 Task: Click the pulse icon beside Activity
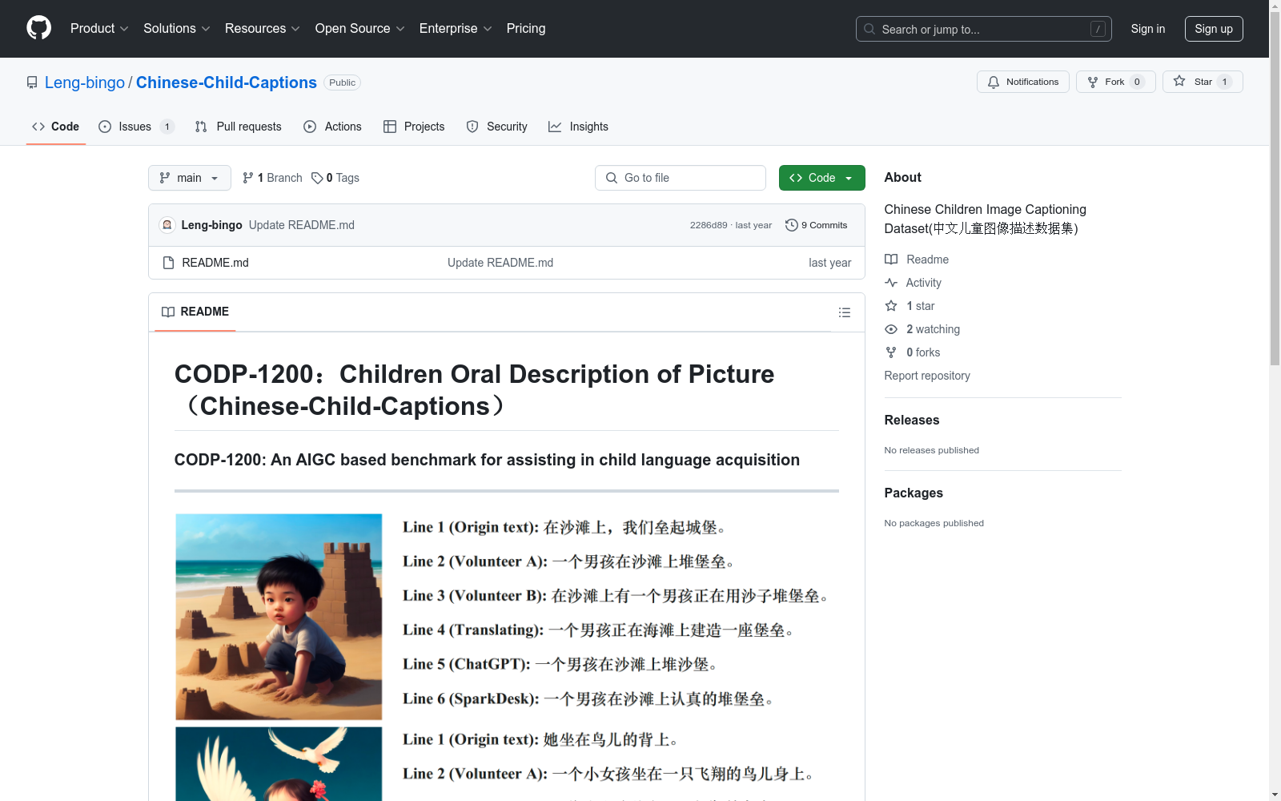891,283
